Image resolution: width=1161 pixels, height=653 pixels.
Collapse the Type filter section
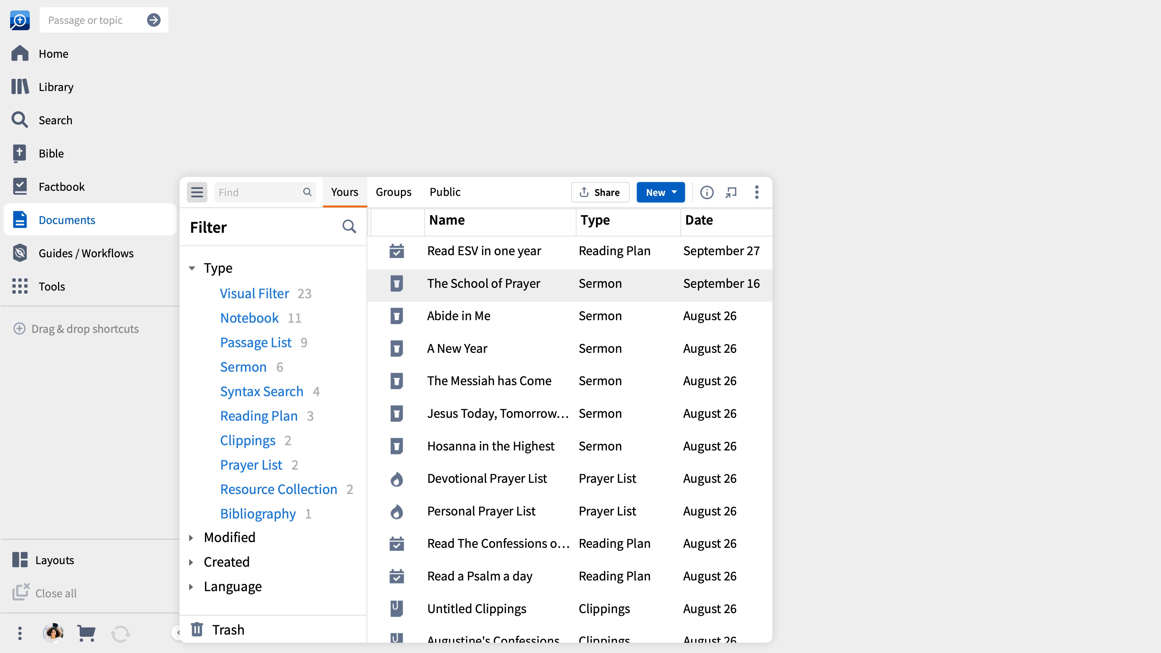coord(192,268)
